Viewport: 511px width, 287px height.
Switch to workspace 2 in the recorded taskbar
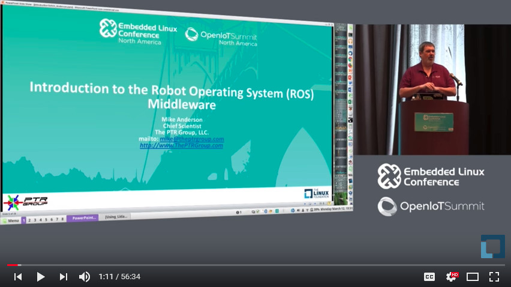pyautogui.click(x=29, y=220)
